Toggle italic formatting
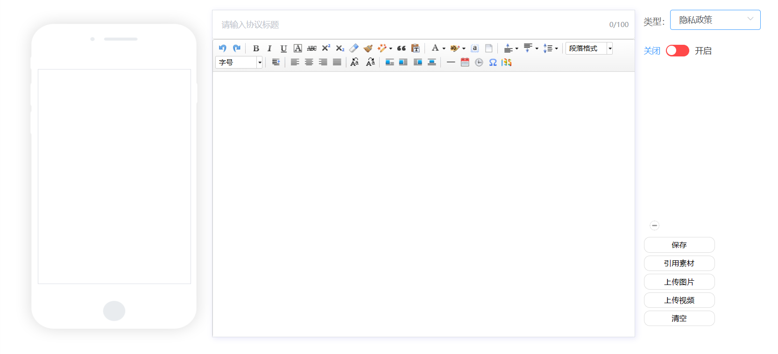 click(x=269, y=48)
